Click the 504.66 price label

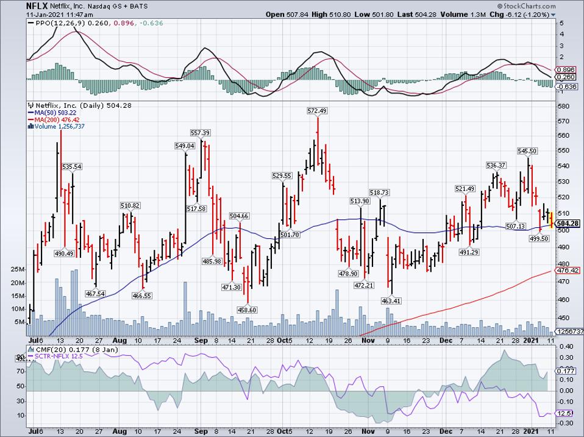[239, 216]
